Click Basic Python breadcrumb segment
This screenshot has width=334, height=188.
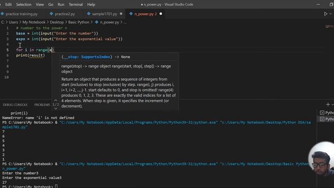point(79,22)
